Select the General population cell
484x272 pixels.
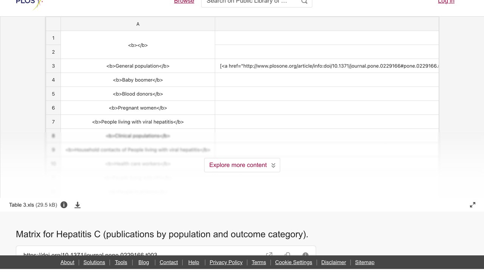click(x=138, y=66)
